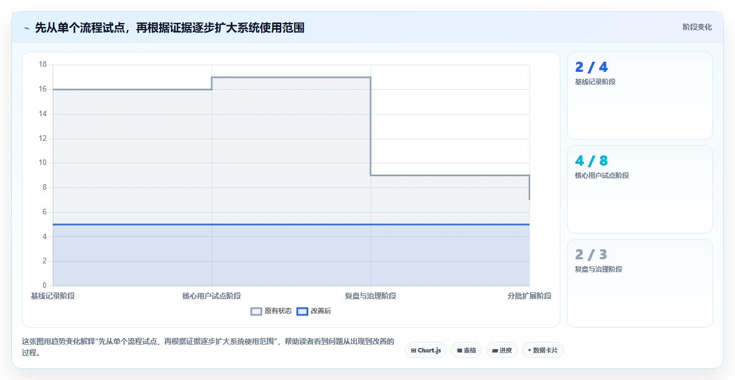Click the 基线记录阶段 x-axis label
This screenshot has width=735, height=380.
click(x=53, y=296)
